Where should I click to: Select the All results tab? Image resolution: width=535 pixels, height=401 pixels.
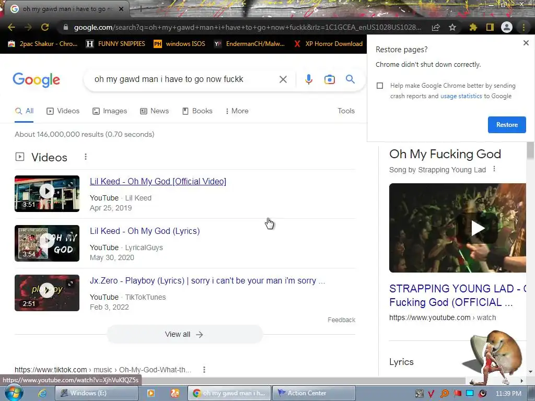(24, 111)
